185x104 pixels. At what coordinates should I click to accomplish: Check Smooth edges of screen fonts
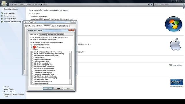pyautogui.click(x=32, y=81)
